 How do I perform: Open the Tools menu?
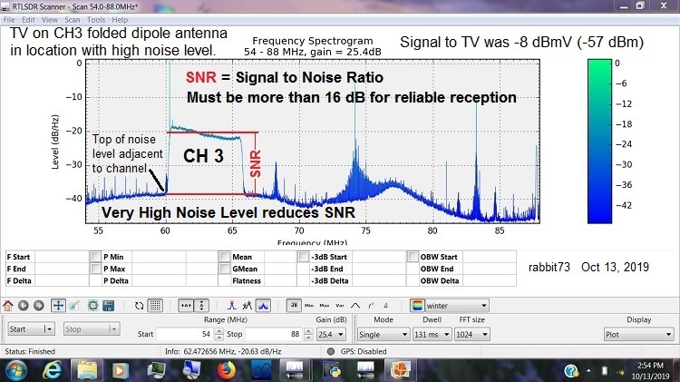click(x=96, y=19)
